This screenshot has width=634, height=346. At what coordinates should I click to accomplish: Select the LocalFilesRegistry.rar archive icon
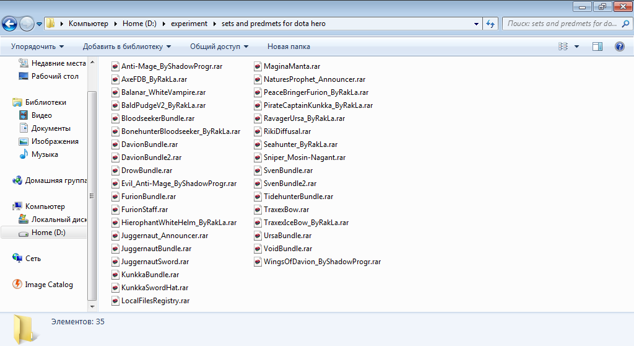[115, 301]
